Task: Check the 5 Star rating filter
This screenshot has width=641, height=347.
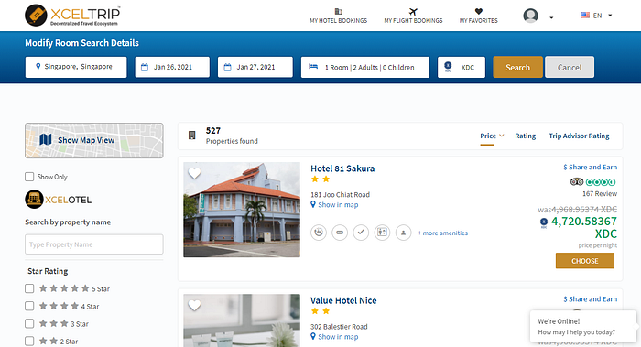Action: (29, 288)
